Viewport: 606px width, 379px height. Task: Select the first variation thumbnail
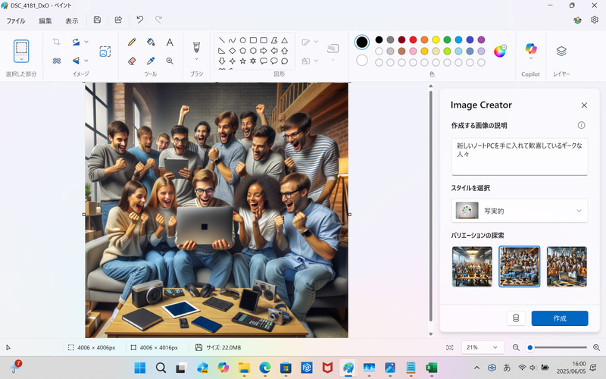click(472, 267)
